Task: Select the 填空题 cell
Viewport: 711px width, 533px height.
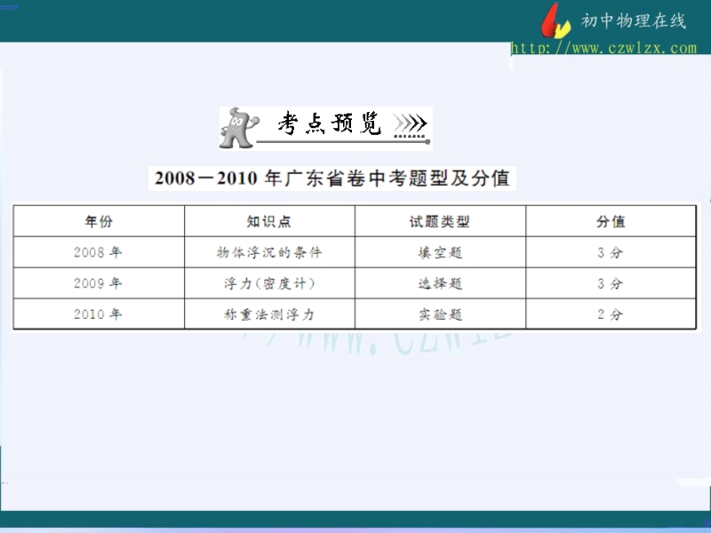Action: coord(440,252)
